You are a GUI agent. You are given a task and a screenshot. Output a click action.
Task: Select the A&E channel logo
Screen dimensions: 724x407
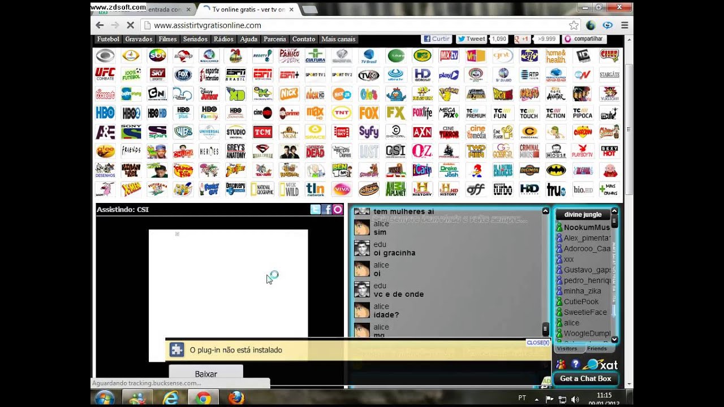[x=105, y=132]
